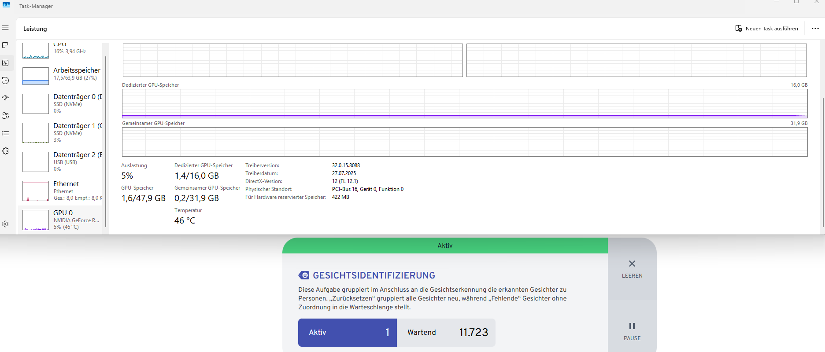Click the DirectX-Version value 12 (FL 12.1)
The width and height of the screenshot is (825, 352).
[x=345, y=181]
